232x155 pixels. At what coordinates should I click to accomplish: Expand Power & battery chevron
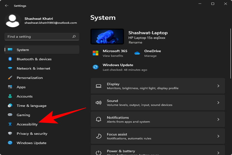218,153
